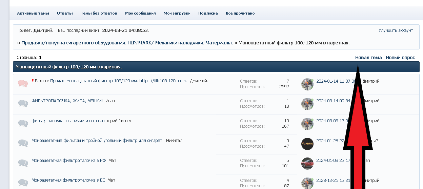Click the Улучшить аккаунт link
Image resolution: width=423 pixels, height=189 pixels.
click(x=396, y=30)
